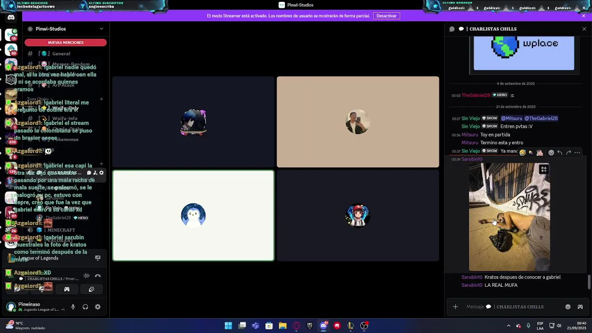This screenshot has width=592, height=333.
Task: Open Opera GX browser from taskbar
Action: coord(296,326)
